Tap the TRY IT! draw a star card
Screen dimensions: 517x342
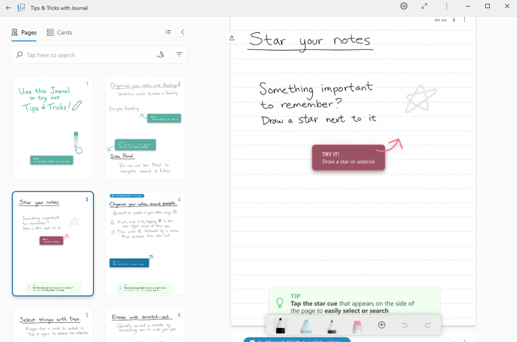pyautogui.click(x=348, y=157)
